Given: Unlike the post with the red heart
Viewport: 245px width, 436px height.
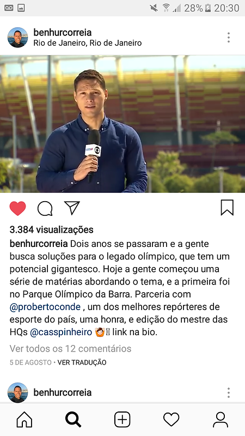Looking at the screenshot, I should tap(17, 208).
